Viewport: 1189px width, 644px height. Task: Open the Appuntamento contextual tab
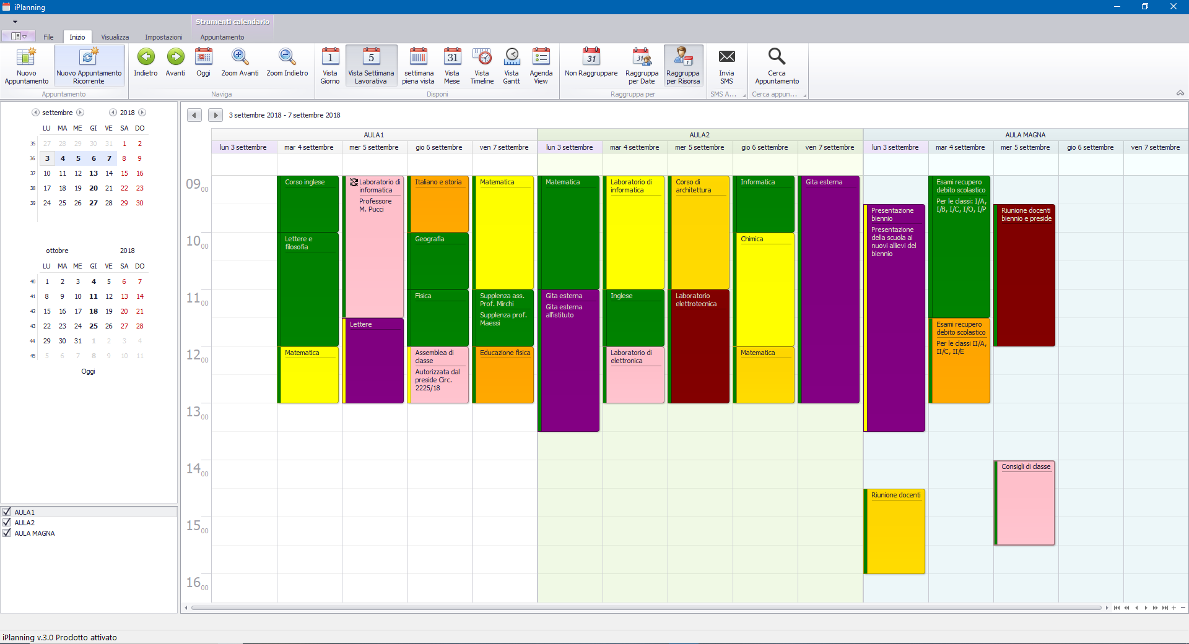pos(222,37)
